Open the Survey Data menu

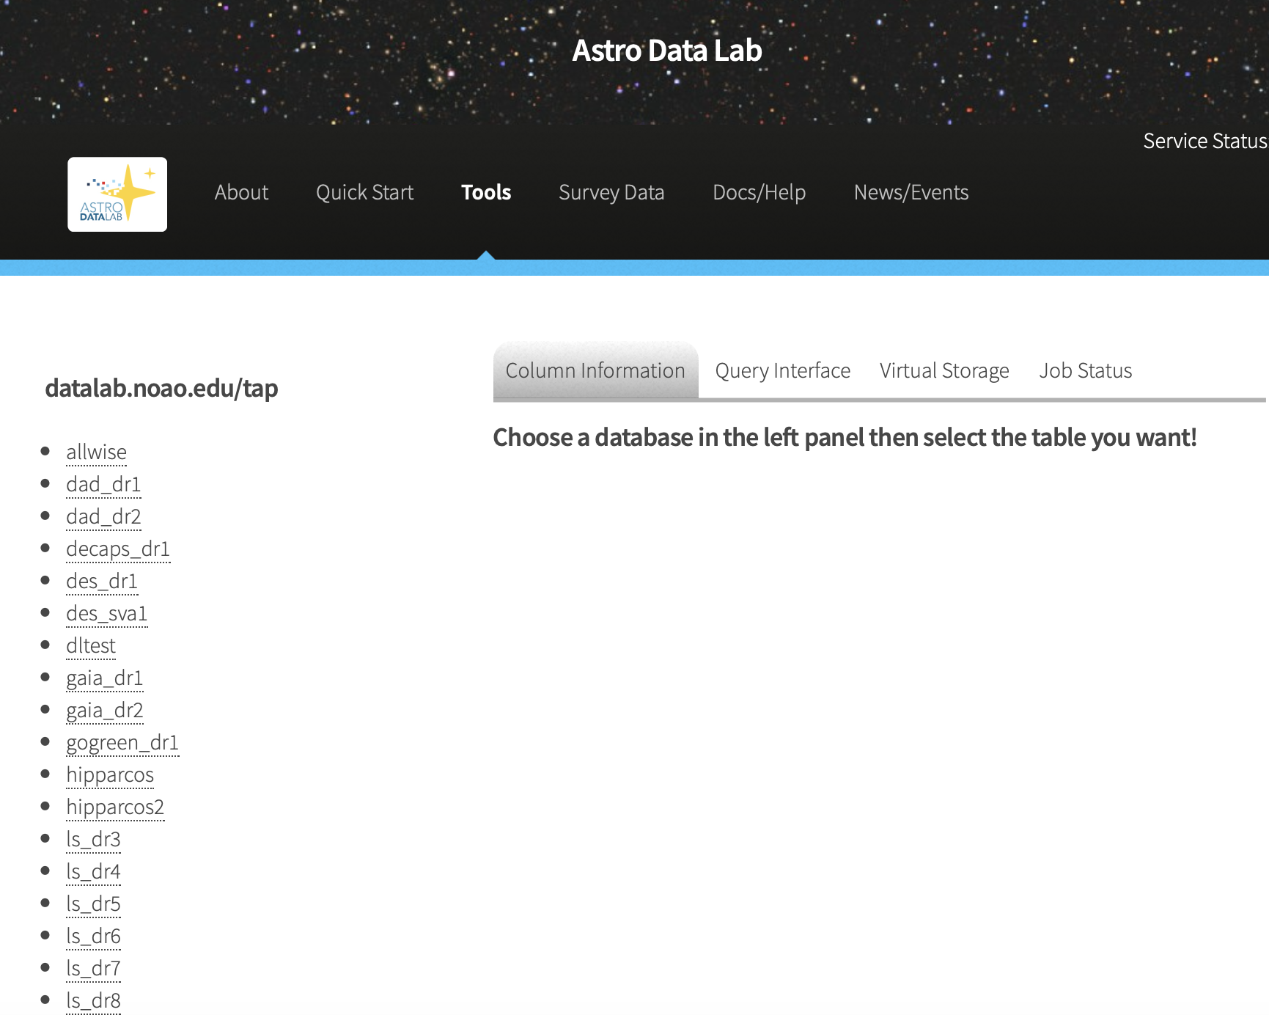pos(611,192)
